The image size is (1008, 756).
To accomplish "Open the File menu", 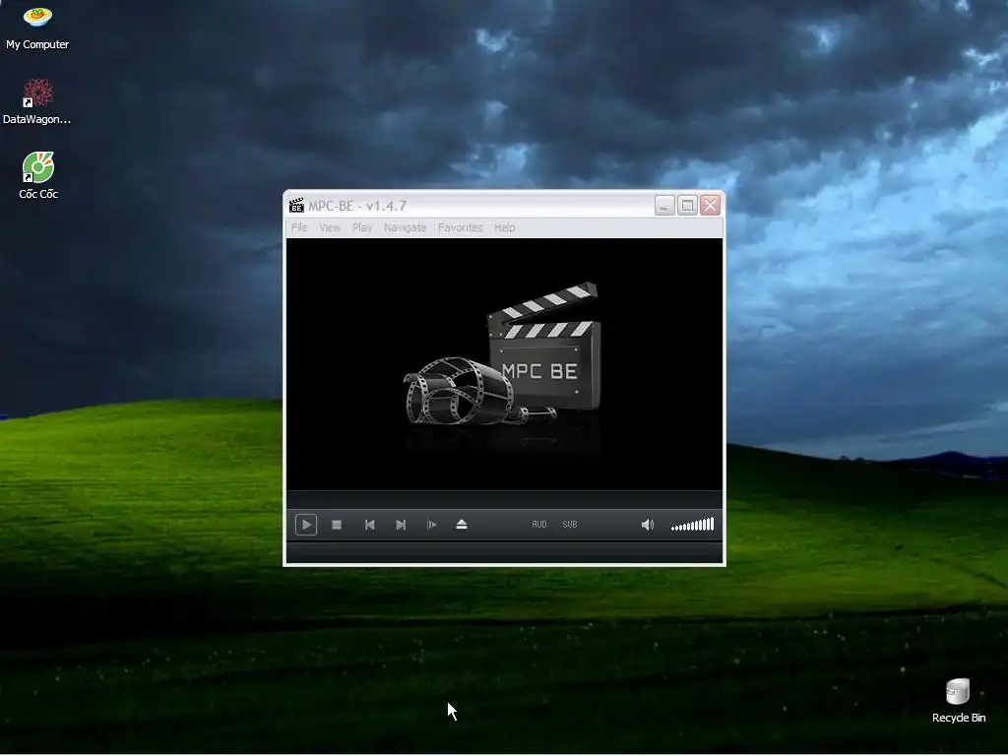I will pyautogui.click(x=299, y=227).
